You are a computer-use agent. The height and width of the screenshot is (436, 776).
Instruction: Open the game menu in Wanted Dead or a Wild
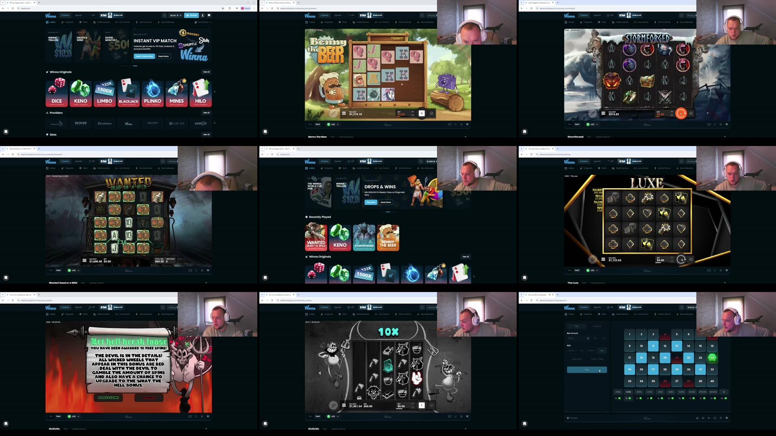pyautogui.click(x=84, y=260)
